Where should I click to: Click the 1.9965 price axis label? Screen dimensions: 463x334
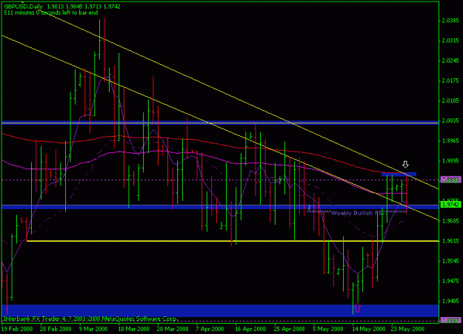[x=450, y=141]
